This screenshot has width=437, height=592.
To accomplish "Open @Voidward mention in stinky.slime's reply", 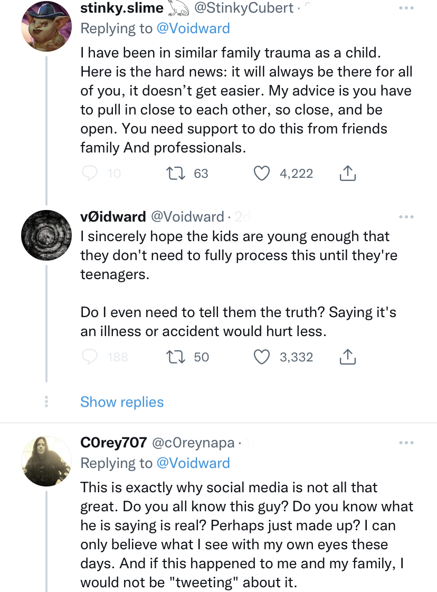I will point(193,28).
